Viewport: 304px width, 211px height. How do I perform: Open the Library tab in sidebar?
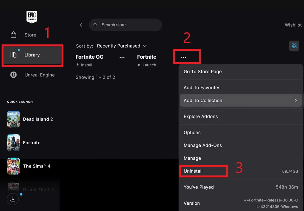[x=32, y=55]
